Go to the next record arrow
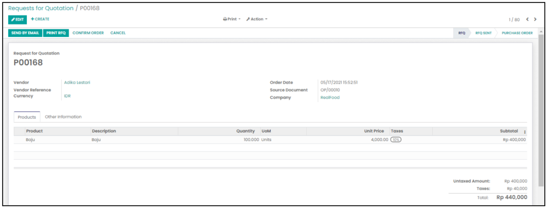Viewport: 549px width, 210px height. coord(535,19)
